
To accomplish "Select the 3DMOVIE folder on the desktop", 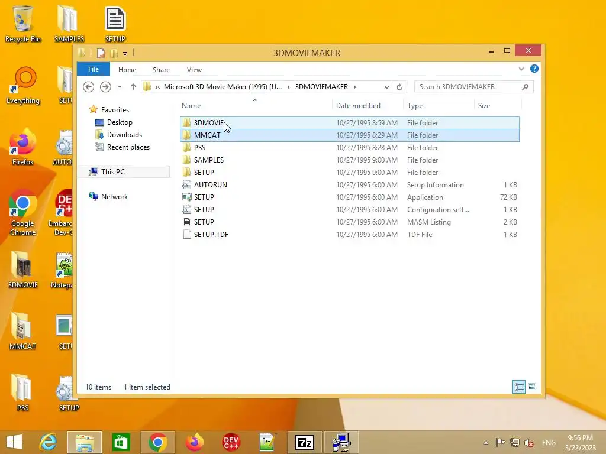I will click(x=23, y=270).
